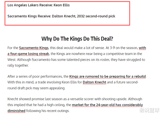Open the Sacramento Kings link in first paragraph

coord(34,48)
